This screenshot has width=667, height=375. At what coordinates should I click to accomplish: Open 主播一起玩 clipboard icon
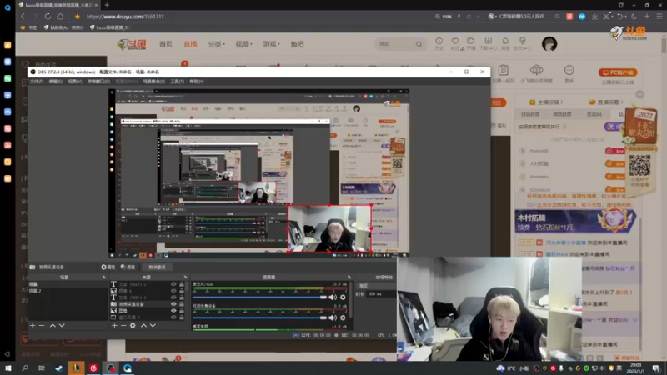click(x=504, y=70)
